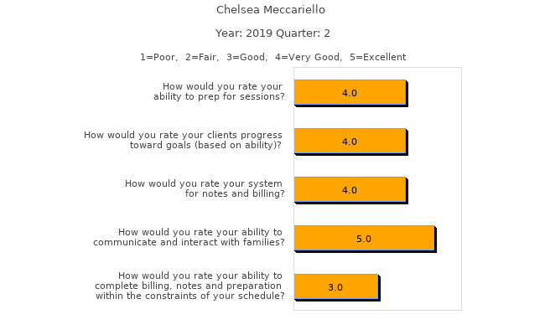The height and width of the screenshot is (335, 545).
Task: Select the system for notes and billing question
Action: (205, 188)
